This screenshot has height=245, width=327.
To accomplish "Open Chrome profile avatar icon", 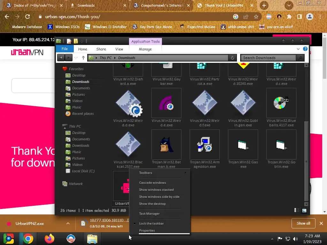I will pyautogui.click(x=310, y=17).
